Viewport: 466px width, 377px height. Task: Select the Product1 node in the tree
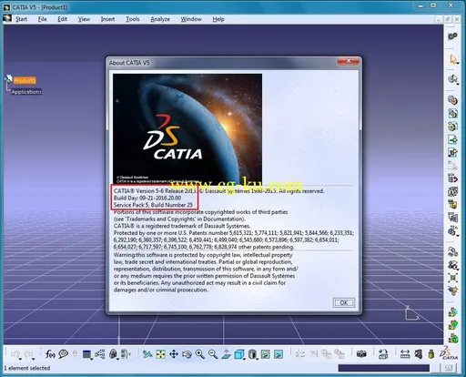(x=25, y=80)
